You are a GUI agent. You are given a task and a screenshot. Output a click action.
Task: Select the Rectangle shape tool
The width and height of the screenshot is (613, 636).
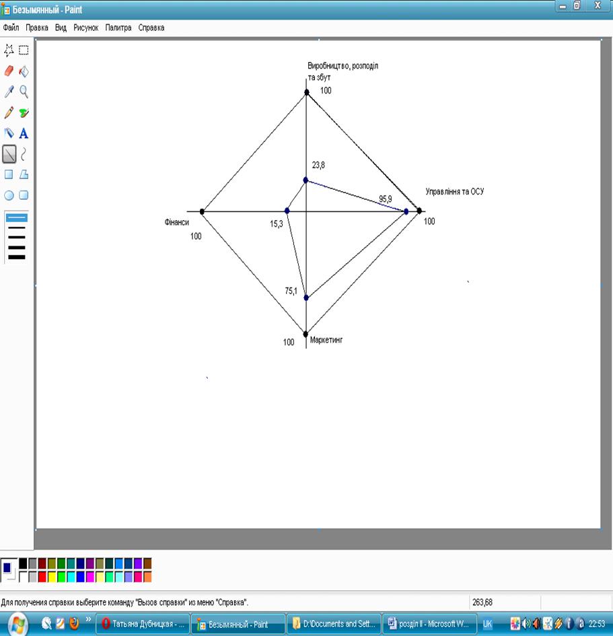click(9, 174)
